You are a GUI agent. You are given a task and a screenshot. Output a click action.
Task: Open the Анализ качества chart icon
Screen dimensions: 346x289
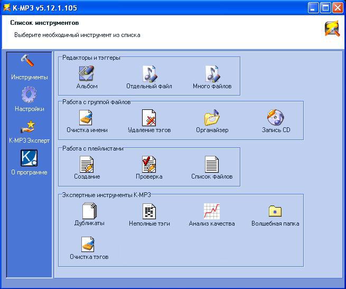tap(212, 211)
